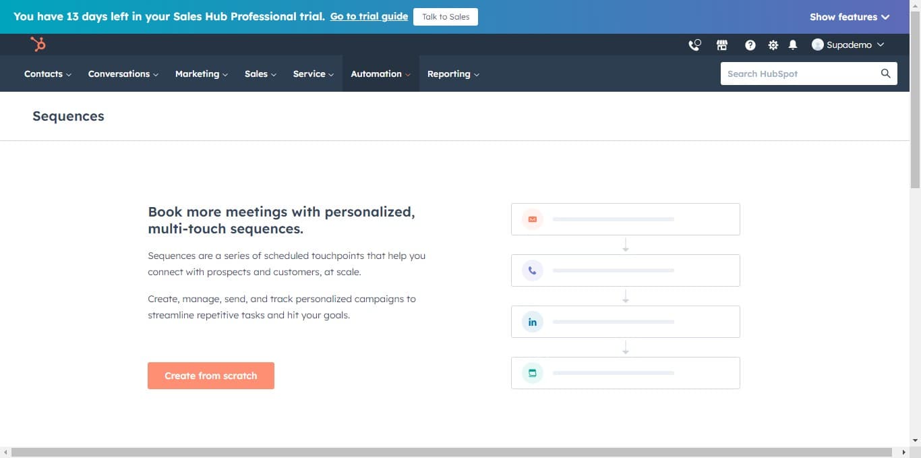The width and height of the screenshot is (921, 458).
Task: Follow the Go to trial guide link
Action: pos(369,17)
